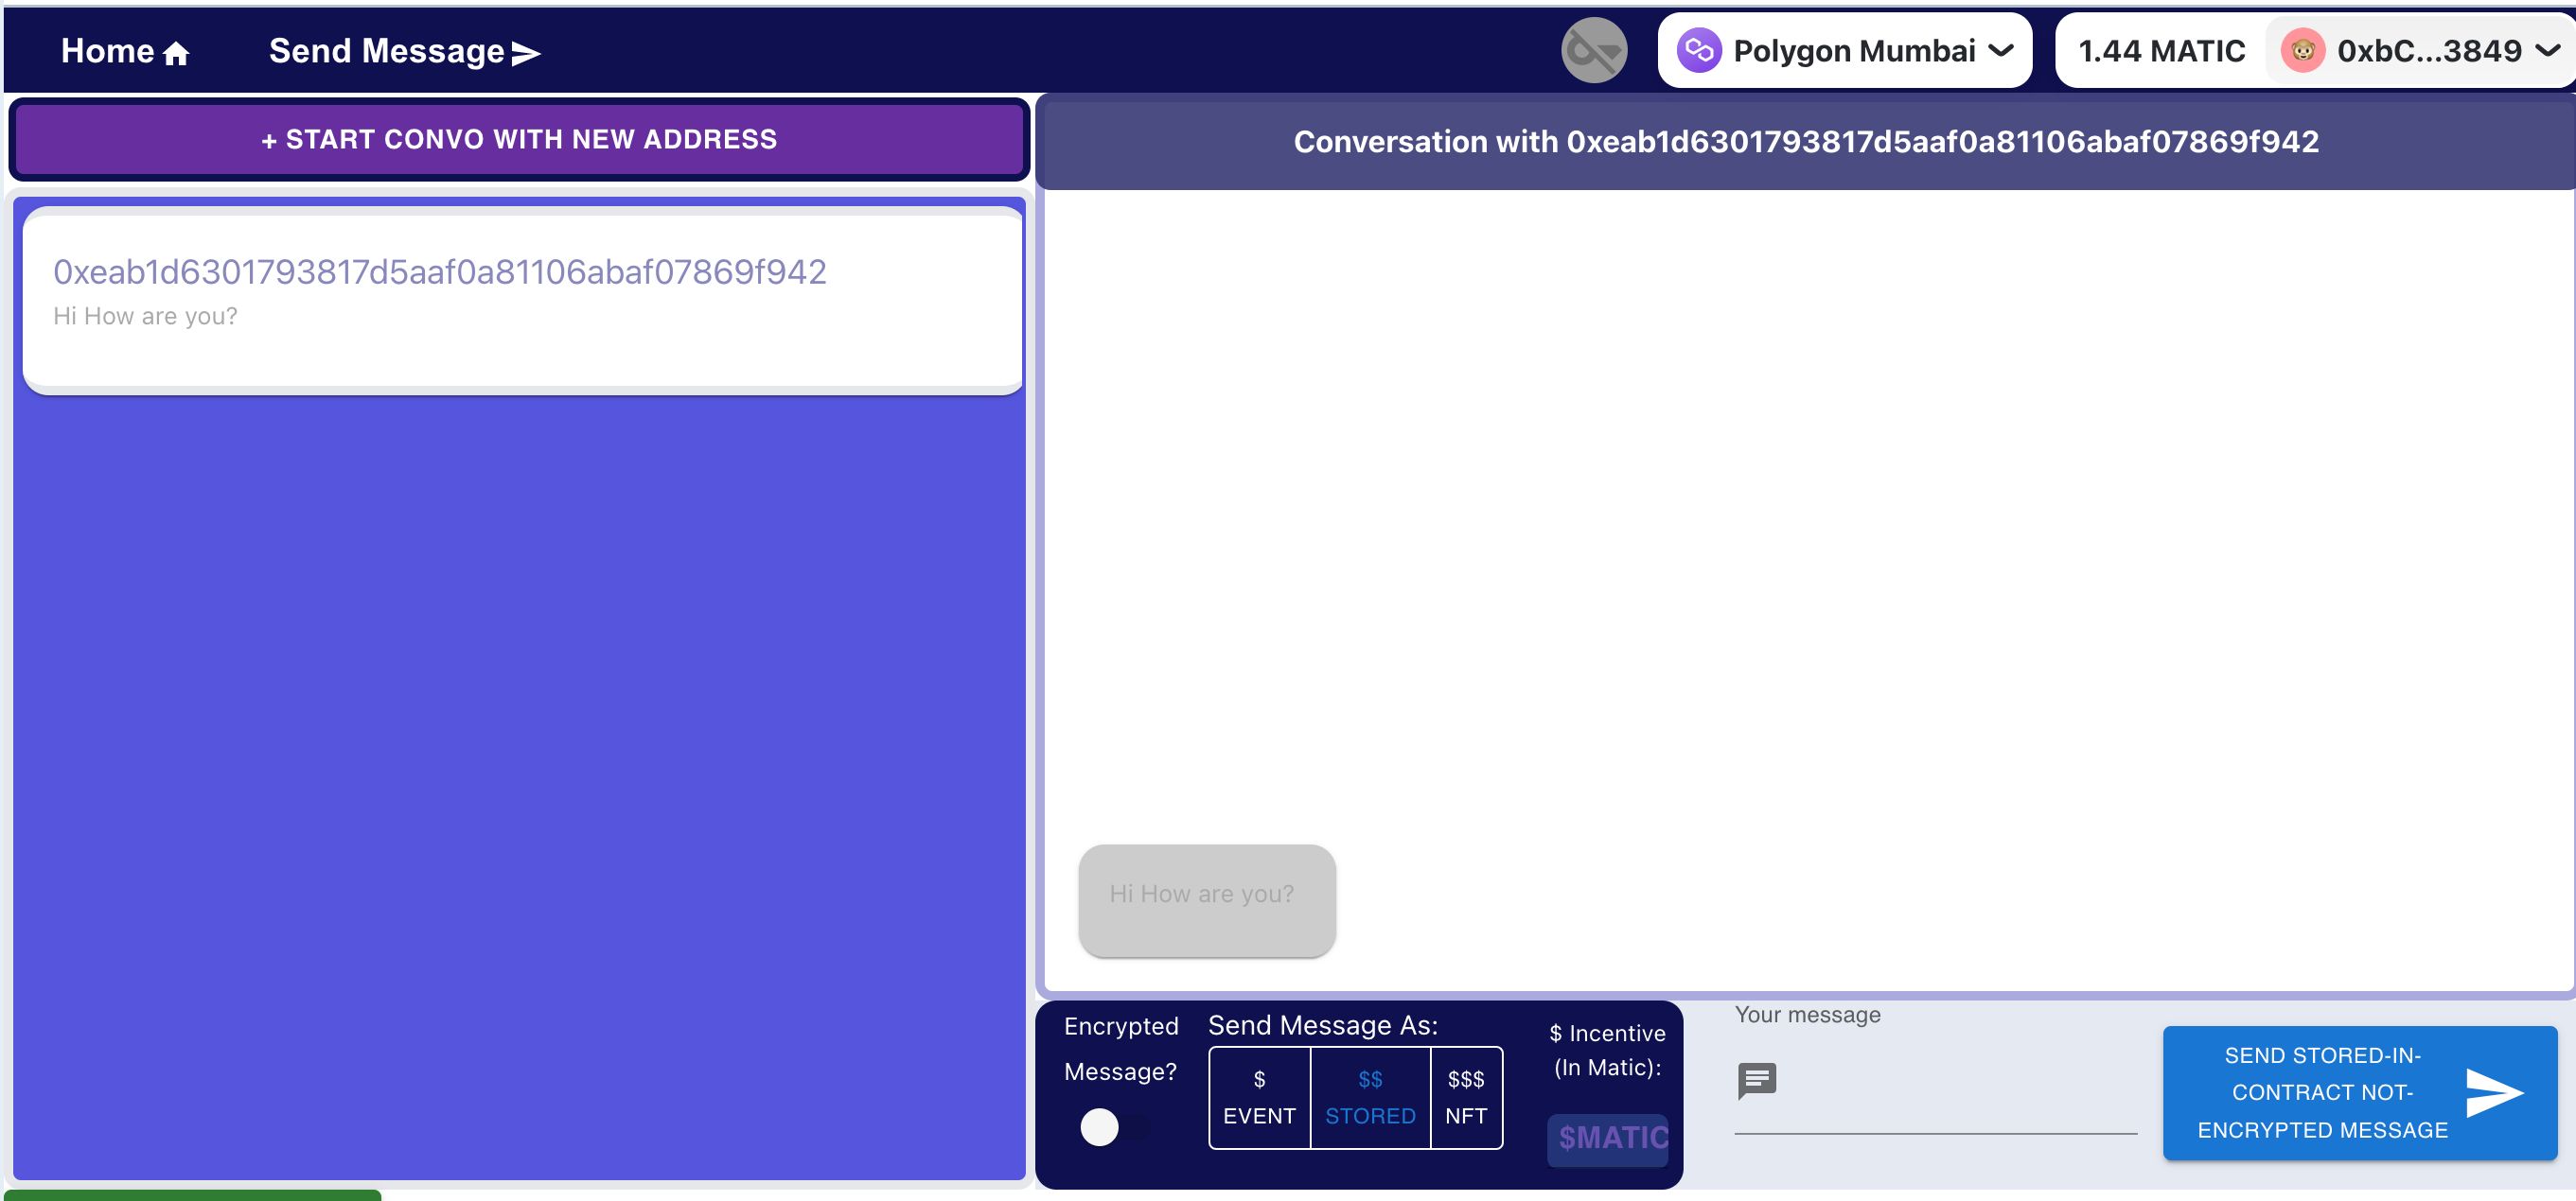
Task: Select the $ EVENT message type option
Action: (1259, 1096)
